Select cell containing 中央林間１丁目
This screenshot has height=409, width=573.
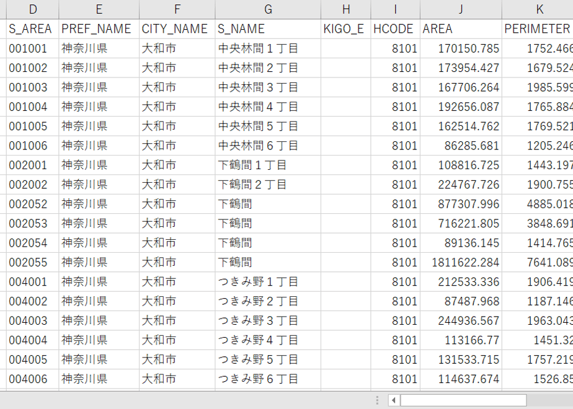(268, 48)
